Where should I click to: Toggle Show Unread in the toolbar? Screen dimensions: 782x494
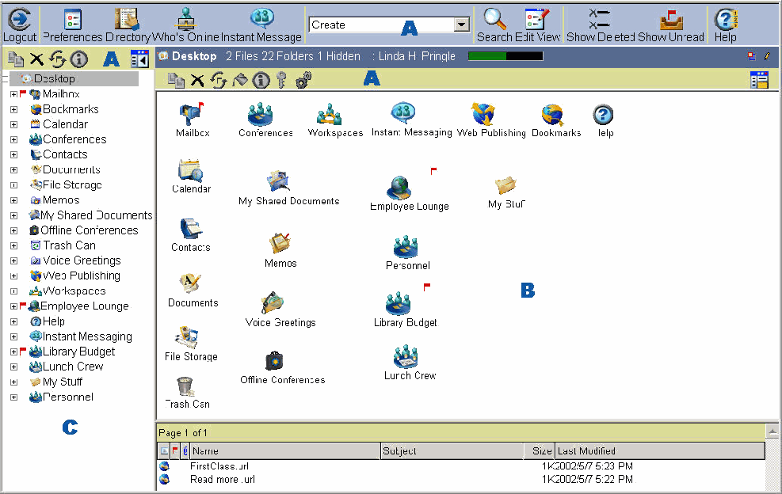point(671,19)
